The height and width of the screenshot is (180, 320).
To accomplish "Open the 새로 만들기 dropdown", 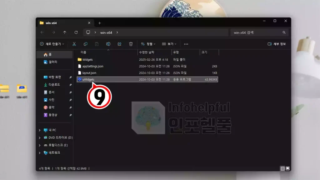I will point(52,44).
